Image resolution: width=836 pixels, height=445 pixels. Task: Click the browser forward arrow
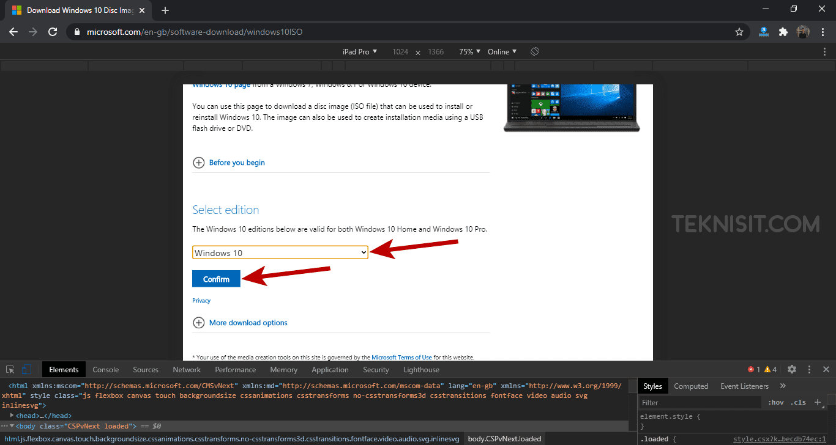[x=33, y=32]
